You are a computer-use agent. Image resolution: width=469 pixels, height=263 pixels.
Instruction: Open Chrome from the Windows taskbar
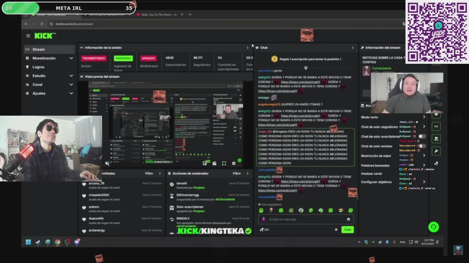[x=58, y=242]
